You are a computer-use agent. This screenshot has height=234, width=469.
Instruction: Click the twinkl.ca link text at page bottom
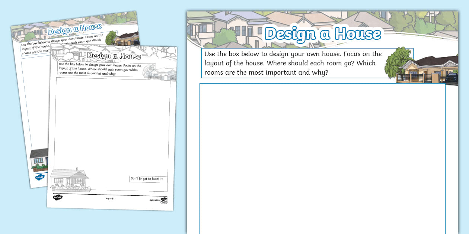[x=154, y=199]
